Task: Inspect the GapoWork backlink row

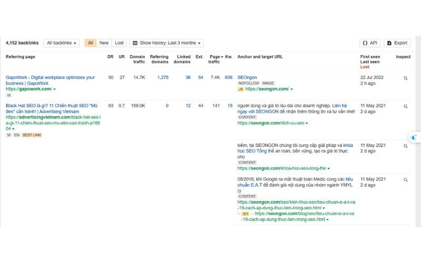Action: (405, 78)
